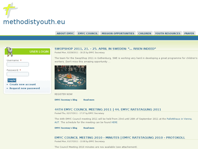Click the keys icon on User Login
The width and height of the screenshot is (198, 149).
pos(10,52)
